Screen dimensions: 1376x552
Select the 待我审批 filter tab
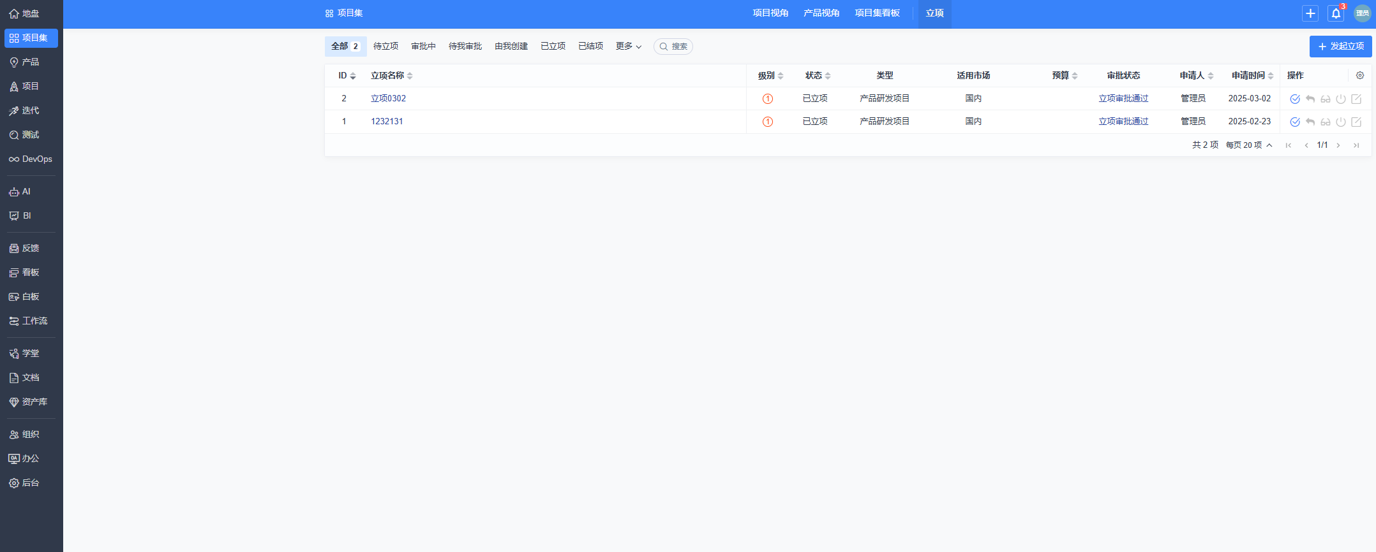point(465,47)
